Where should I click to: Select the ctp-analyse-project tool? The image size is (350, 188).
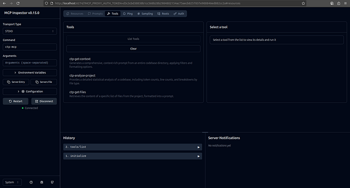[133, 79]
